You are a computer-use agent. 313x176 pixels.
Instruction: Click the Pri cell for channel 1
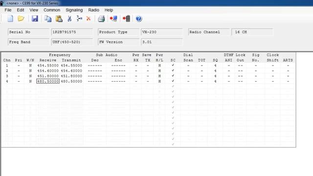point(19,66)
